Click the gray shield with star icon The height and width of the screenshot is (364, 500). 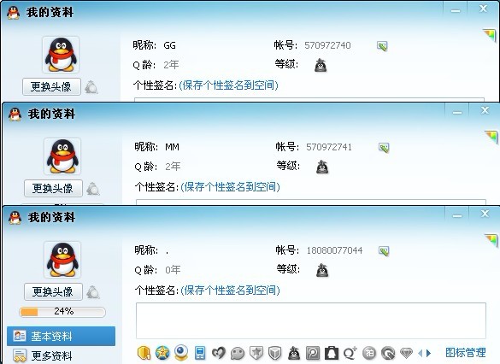[x=256, y=353]
